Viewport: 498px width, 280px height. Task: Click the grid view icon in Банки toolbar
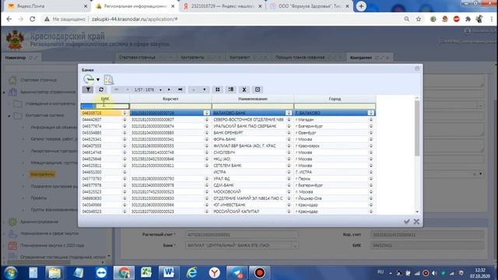pyautogui.click(x=218, y=89)
